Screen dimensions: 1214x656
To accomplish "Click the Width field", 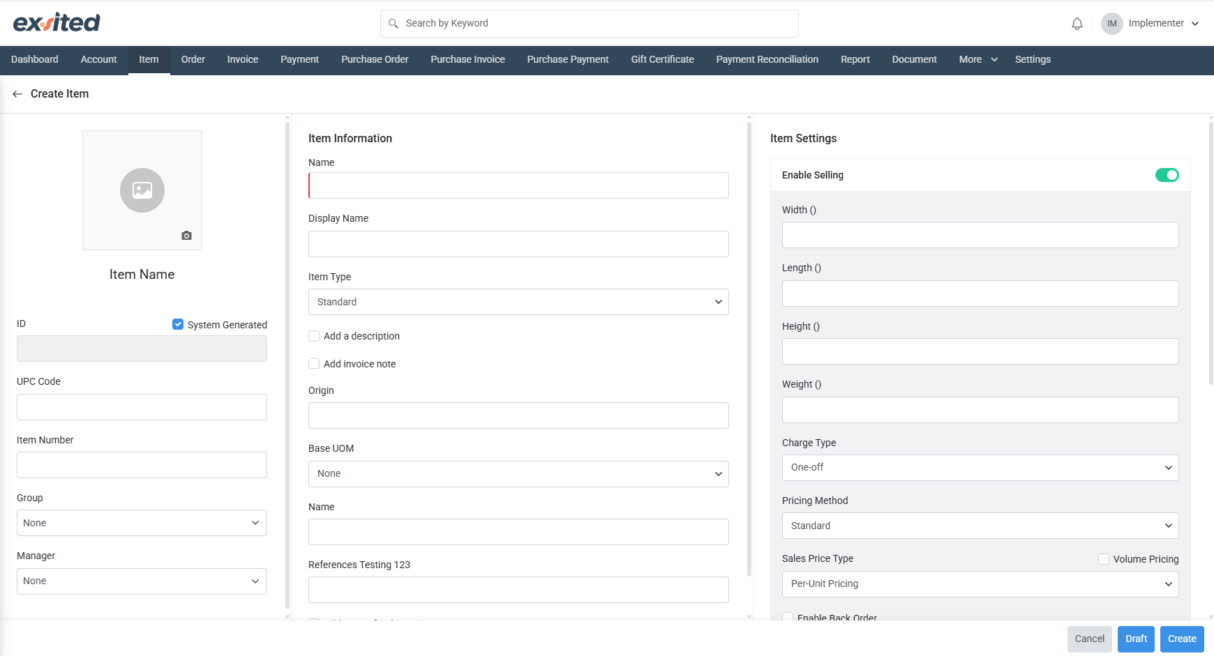I will [x=980, y=235].
